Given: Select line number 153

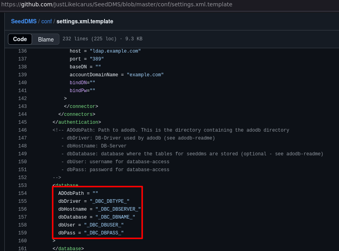Looking at the screenshot, I should [x=23, y=185].
